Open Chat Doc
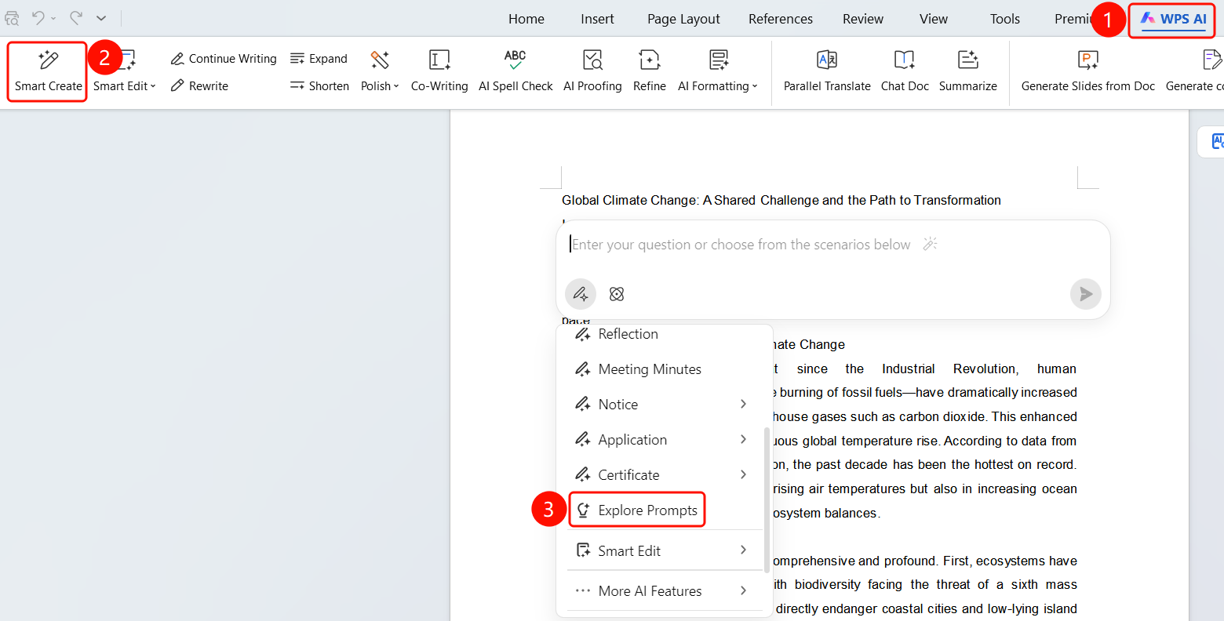The width and height of the screenshot is (1224, 621). [905, 71]
